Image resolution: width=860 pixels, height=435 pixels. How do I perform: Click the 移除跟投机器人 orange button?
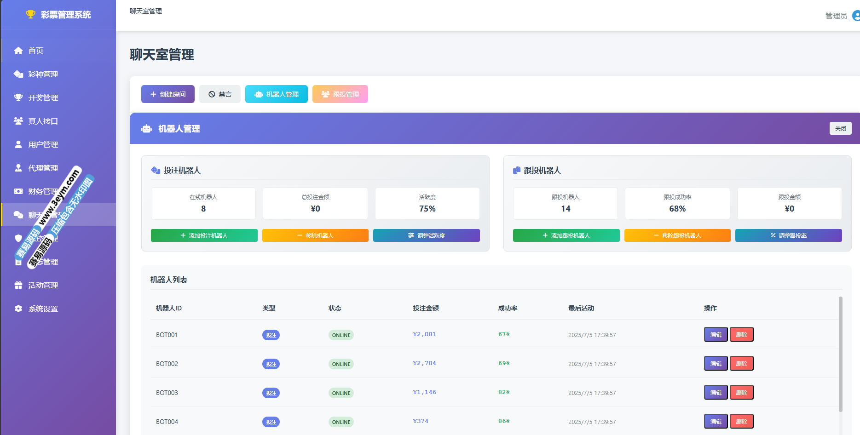tap(677, 235)
